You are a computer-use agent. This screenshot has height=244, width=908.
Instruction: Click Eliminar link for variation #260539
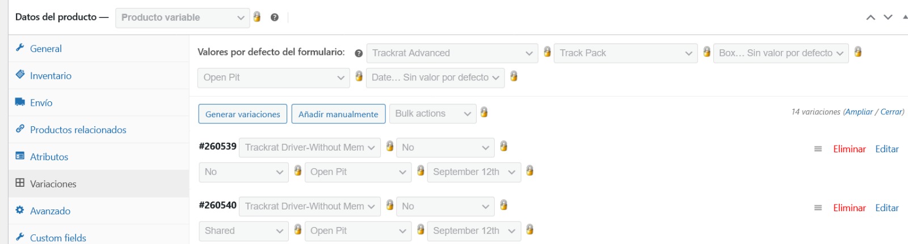click(x=849, y=149)
